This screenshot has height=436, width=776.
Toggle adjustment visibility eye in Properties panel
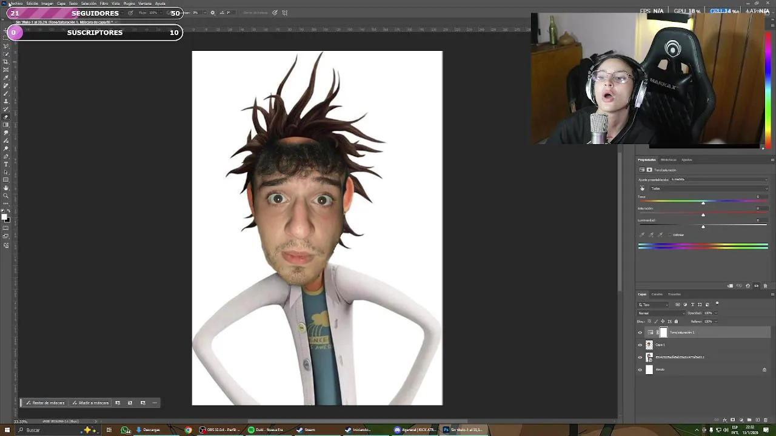[x=757, y=286]
